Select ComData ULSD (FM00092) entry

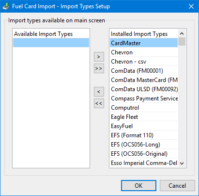[x=144, y=89]
